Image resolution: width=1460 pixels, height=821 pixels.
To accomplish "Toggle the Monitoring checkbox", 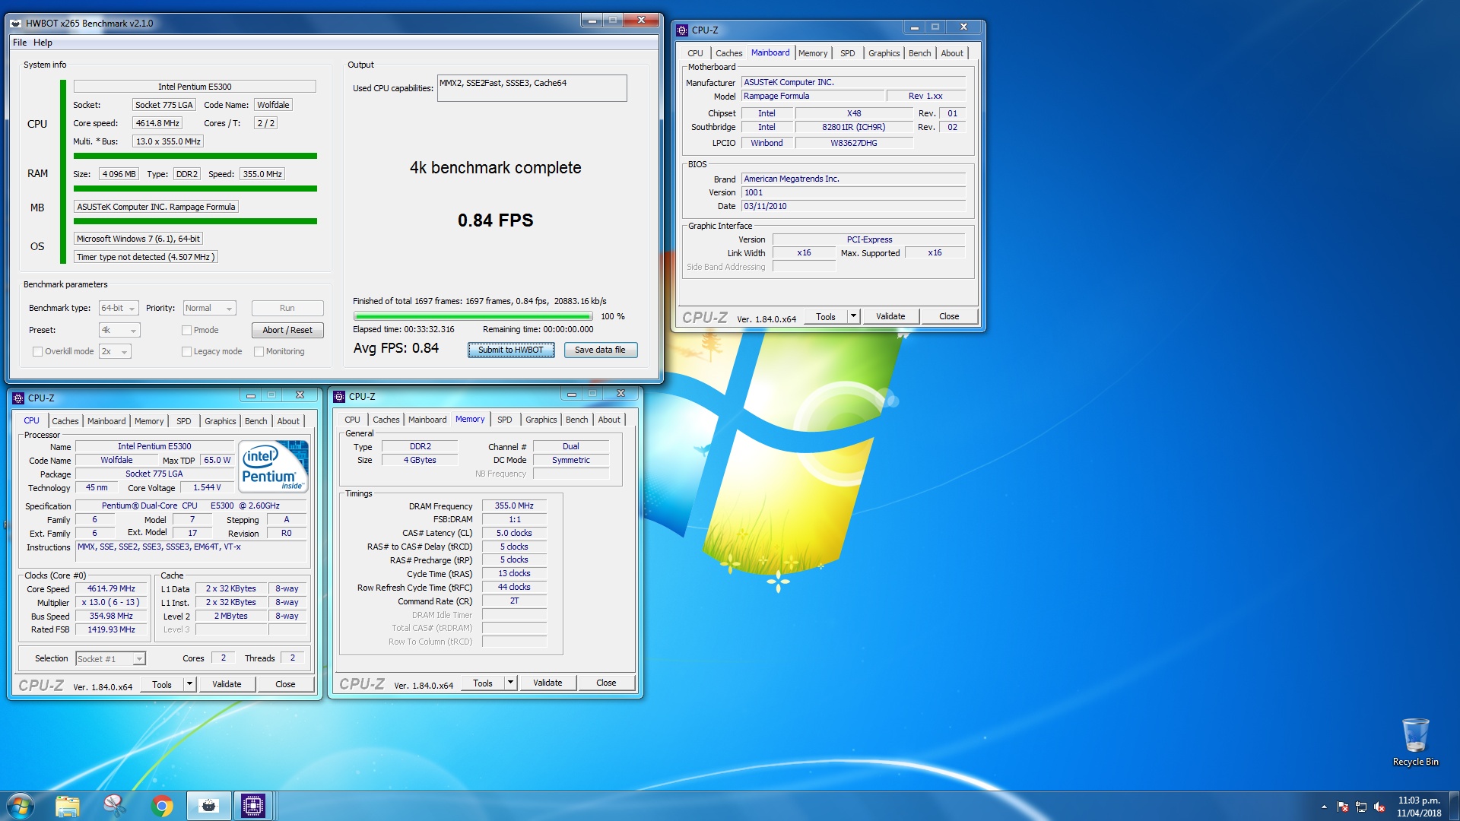I will [259, 351].
